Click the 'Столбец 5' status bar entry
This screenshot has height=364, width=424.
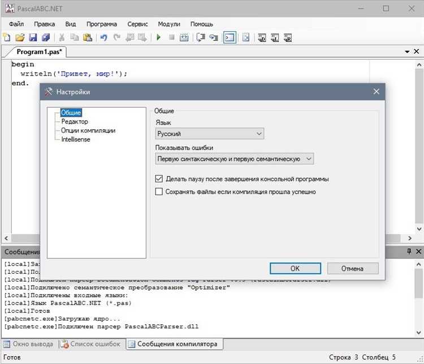point(379,357)
